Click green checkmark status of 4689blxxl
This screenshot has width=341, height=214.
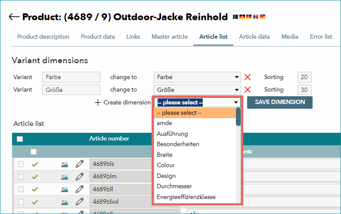35,202
